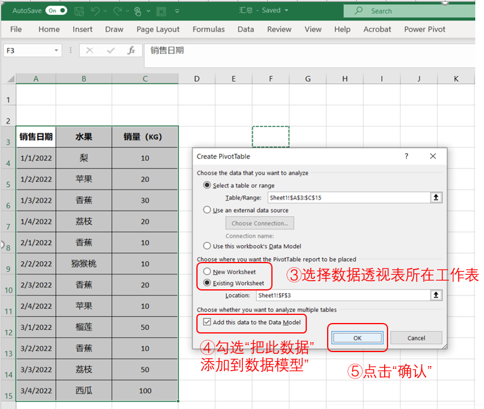Screen dimensions: 484x409
Task: Click the Select All corner triangle
Action: pos(11,79)
